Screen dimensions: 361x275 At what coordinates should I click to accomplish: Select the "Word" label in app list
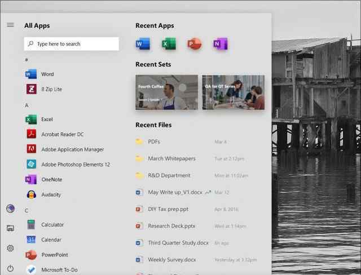47,74
